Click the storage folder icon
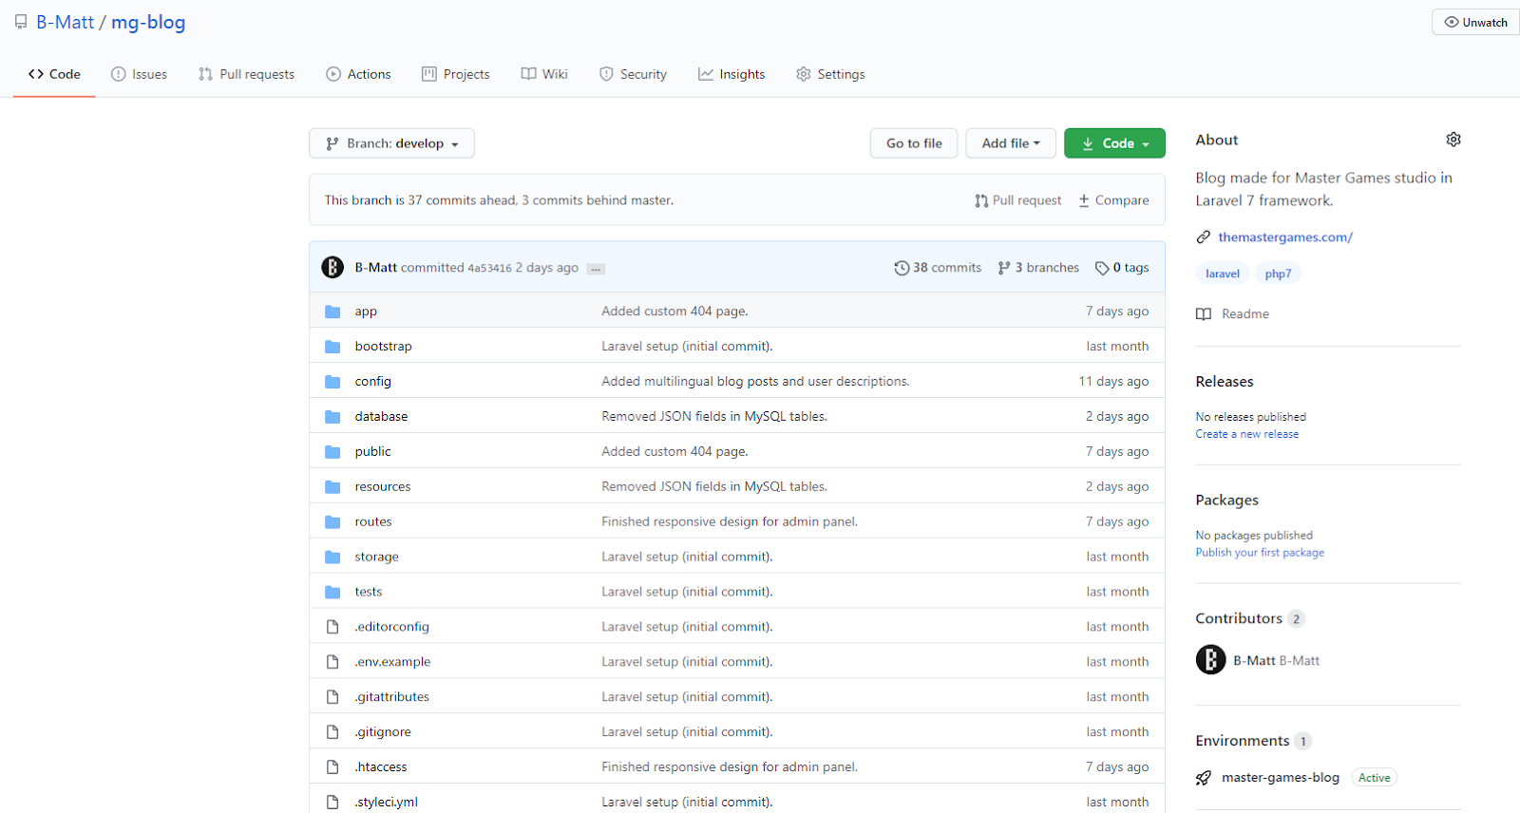1520x813 pixels. click(332, 557)
